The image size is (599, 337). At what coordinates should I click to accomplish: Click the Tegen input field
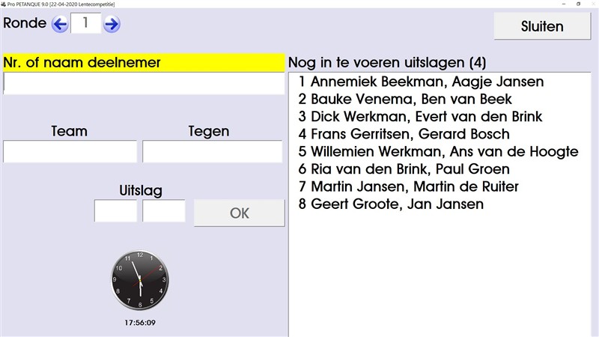point(213,151)
